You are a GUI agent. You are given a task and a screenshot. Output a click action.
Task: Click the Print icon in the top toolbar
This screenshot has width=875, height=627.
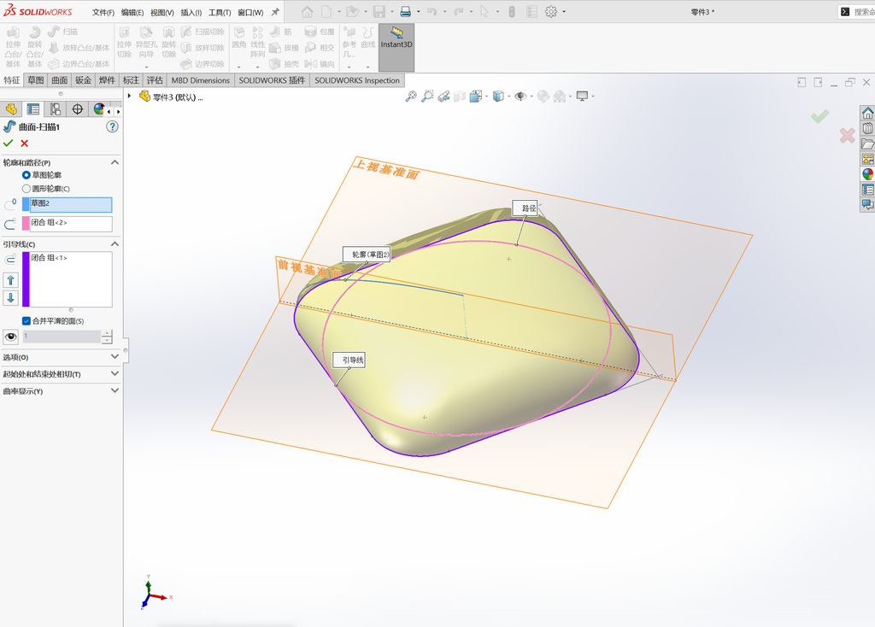tap(406, 12)
